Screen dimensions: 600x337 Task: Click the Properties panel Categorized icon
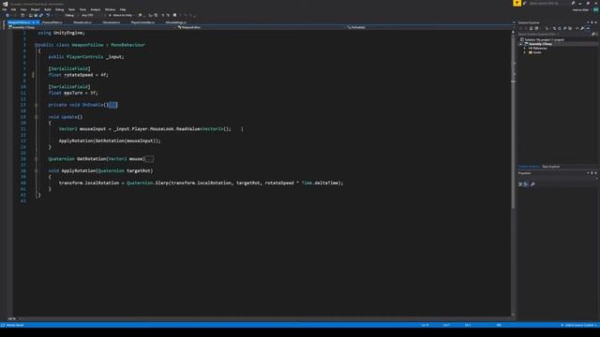(520, 184)
